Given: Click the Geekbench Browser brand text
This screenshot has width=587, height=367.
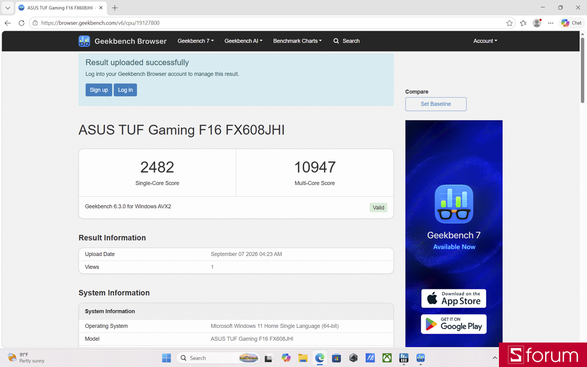Looking at the screenshot, I should (x=131, y=41).
